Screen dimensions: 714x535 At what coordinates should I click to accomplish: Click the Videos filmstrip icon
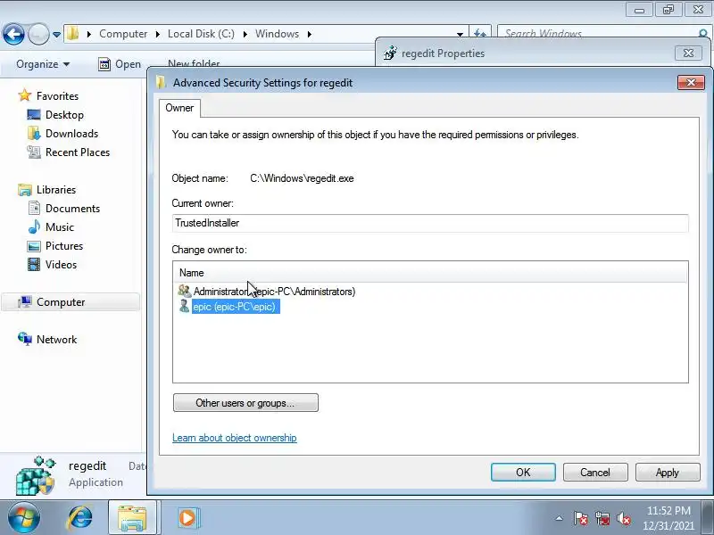[34, 264]
